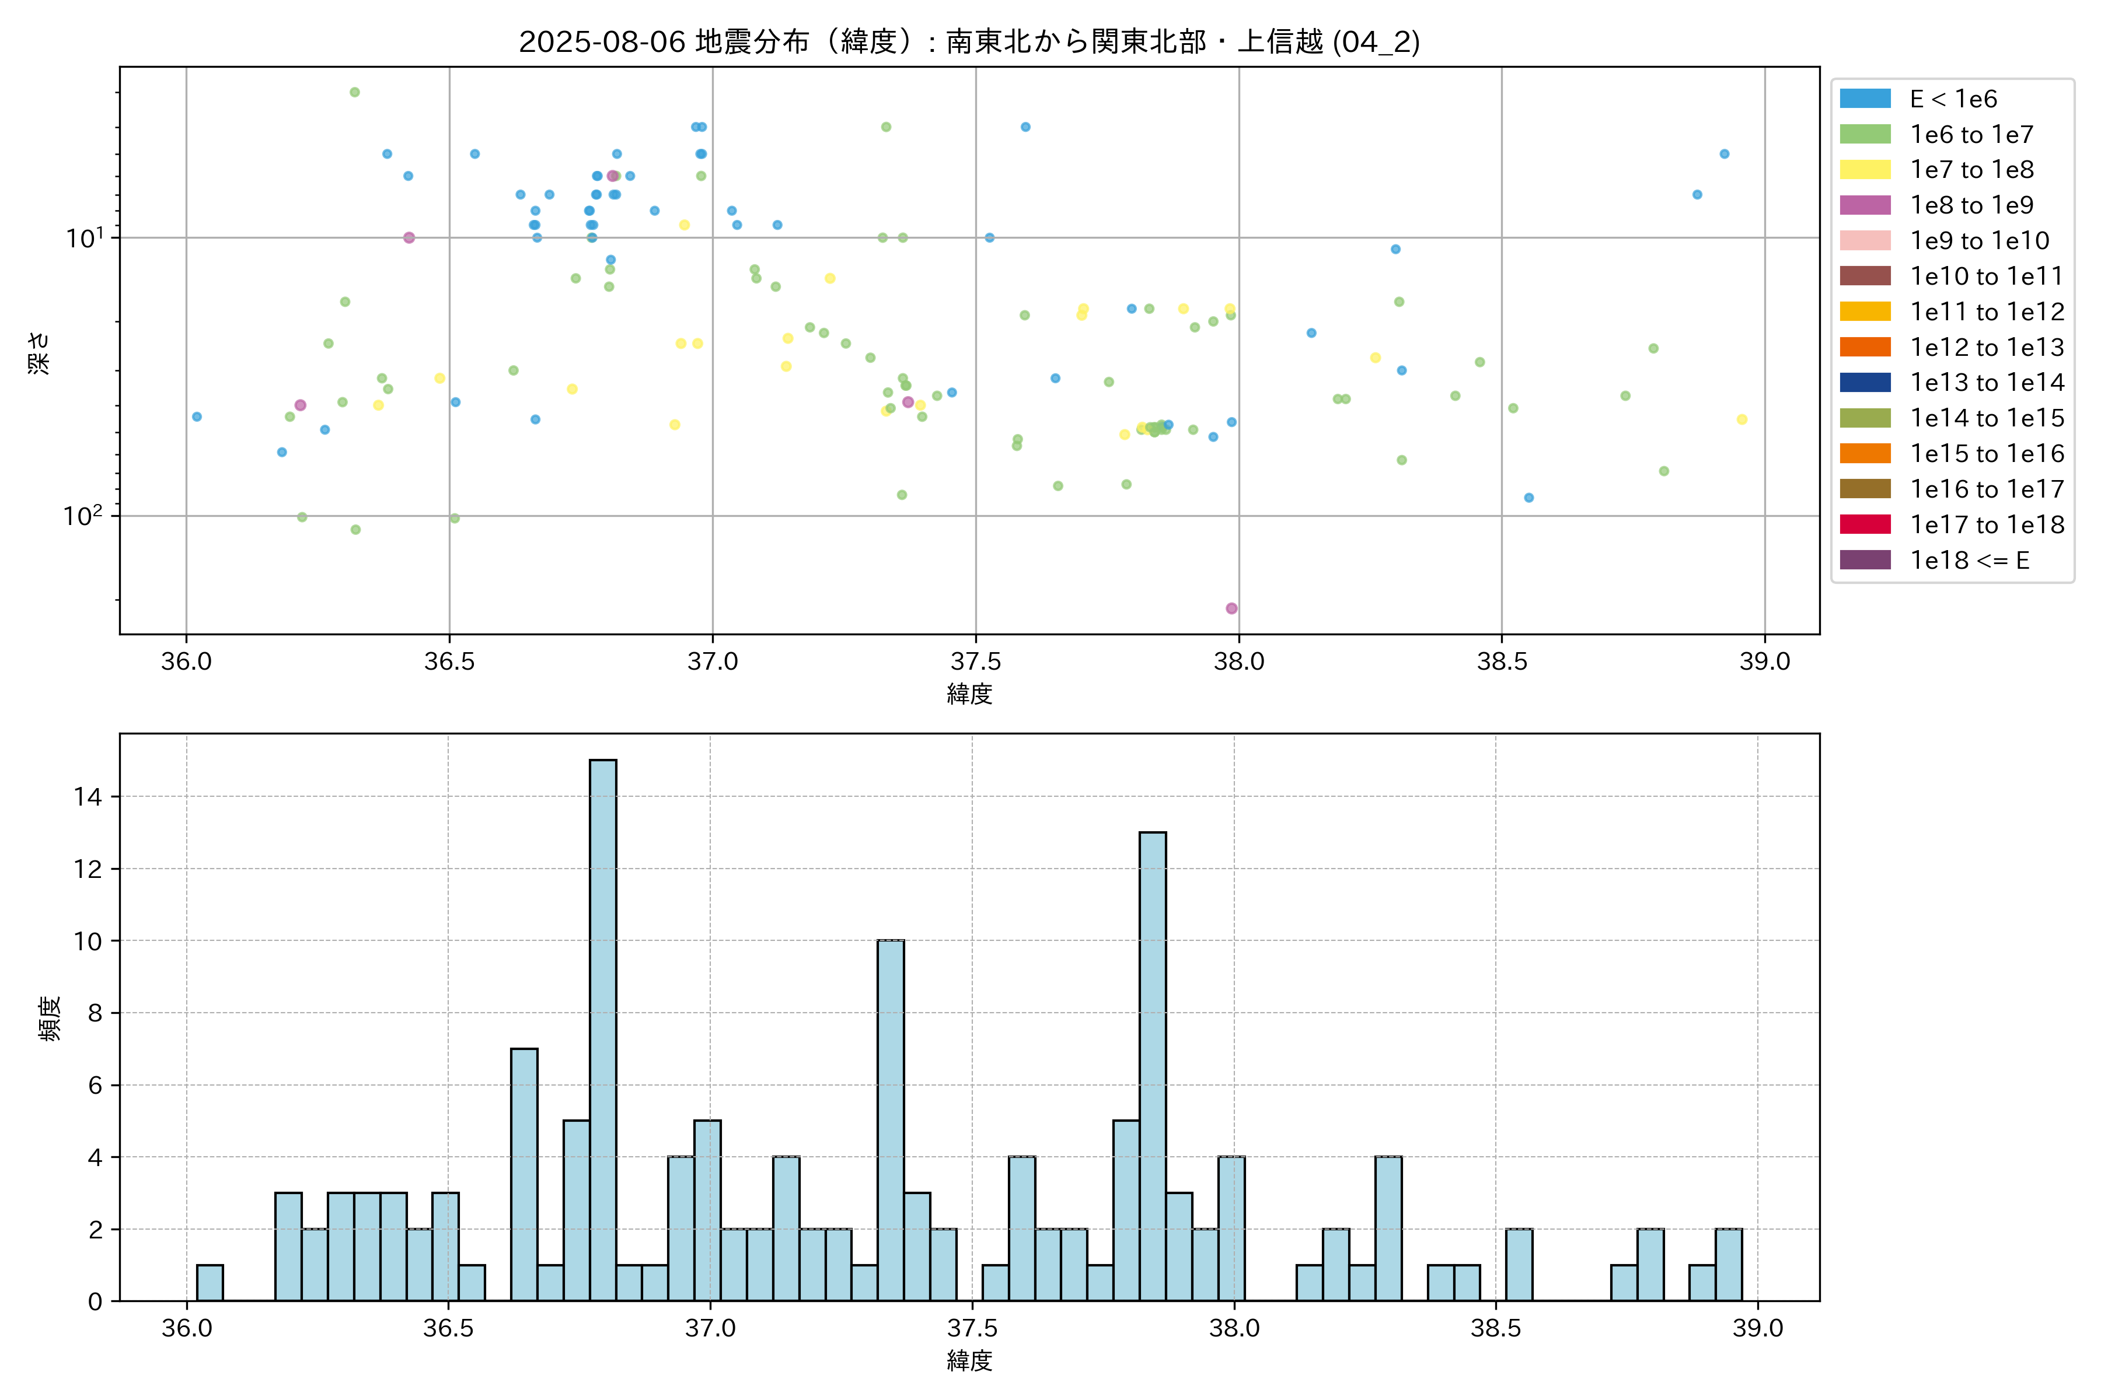This screenshot has height=1400, width=2101.
Task: Click the histogram bar with frequency 7
Action: click(x=524, y=1174)
